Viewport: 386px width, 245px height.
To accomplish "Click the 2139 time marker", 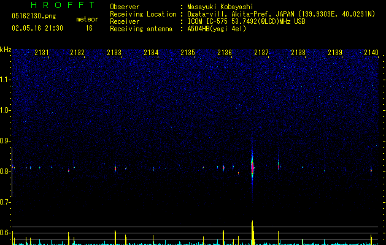I will pos(335,53).
